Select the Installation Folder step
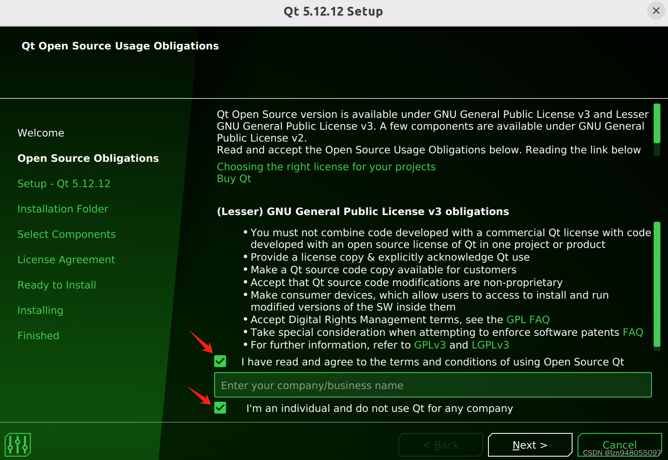The width and height of the screenshot is (668, 460). click(63, 209)
